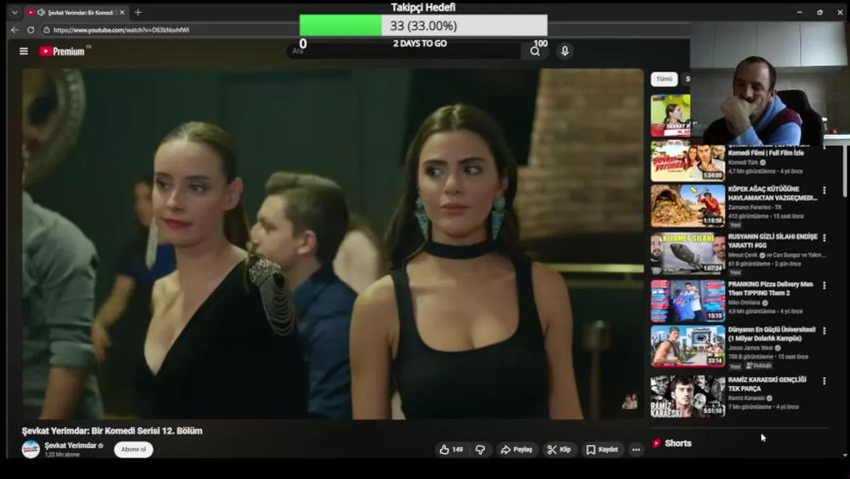Open options for RUSYANIN GİZLİ SİLAHI video
Screen dimensions: 850x479
tap(824, 238)
